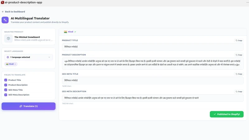Copy the SEO Meta Description
Screen dimensions: 249x140
pyautogui.click(x=239, y=91)
